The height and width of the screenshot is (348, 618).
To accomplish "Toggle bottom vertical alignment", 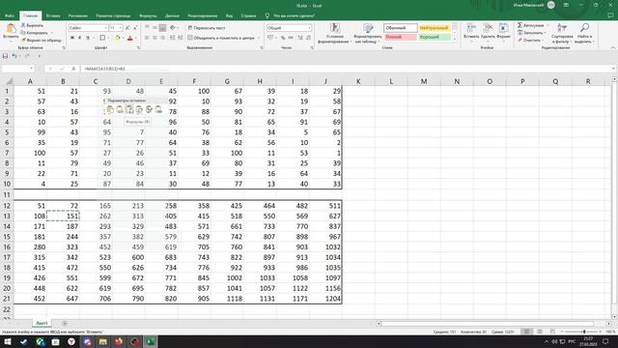I will pos(162,28).
